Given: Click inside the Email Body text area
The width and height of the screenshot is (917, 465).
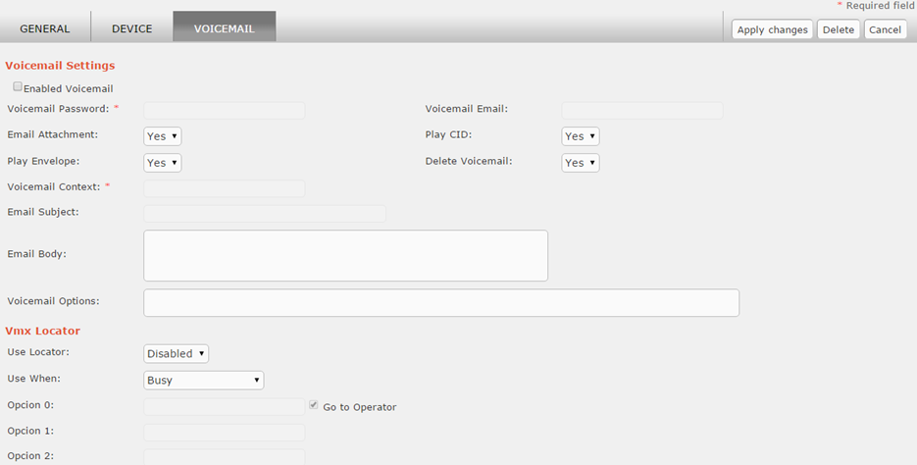Looking at the screenshot, I should (x=345, y=256).
